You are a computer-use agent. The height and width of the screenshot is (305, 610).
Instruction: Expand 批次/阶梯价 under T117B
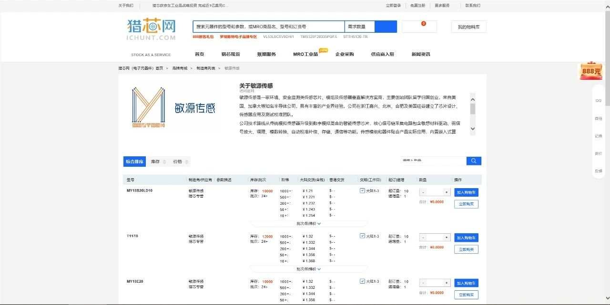coord(309,269)
